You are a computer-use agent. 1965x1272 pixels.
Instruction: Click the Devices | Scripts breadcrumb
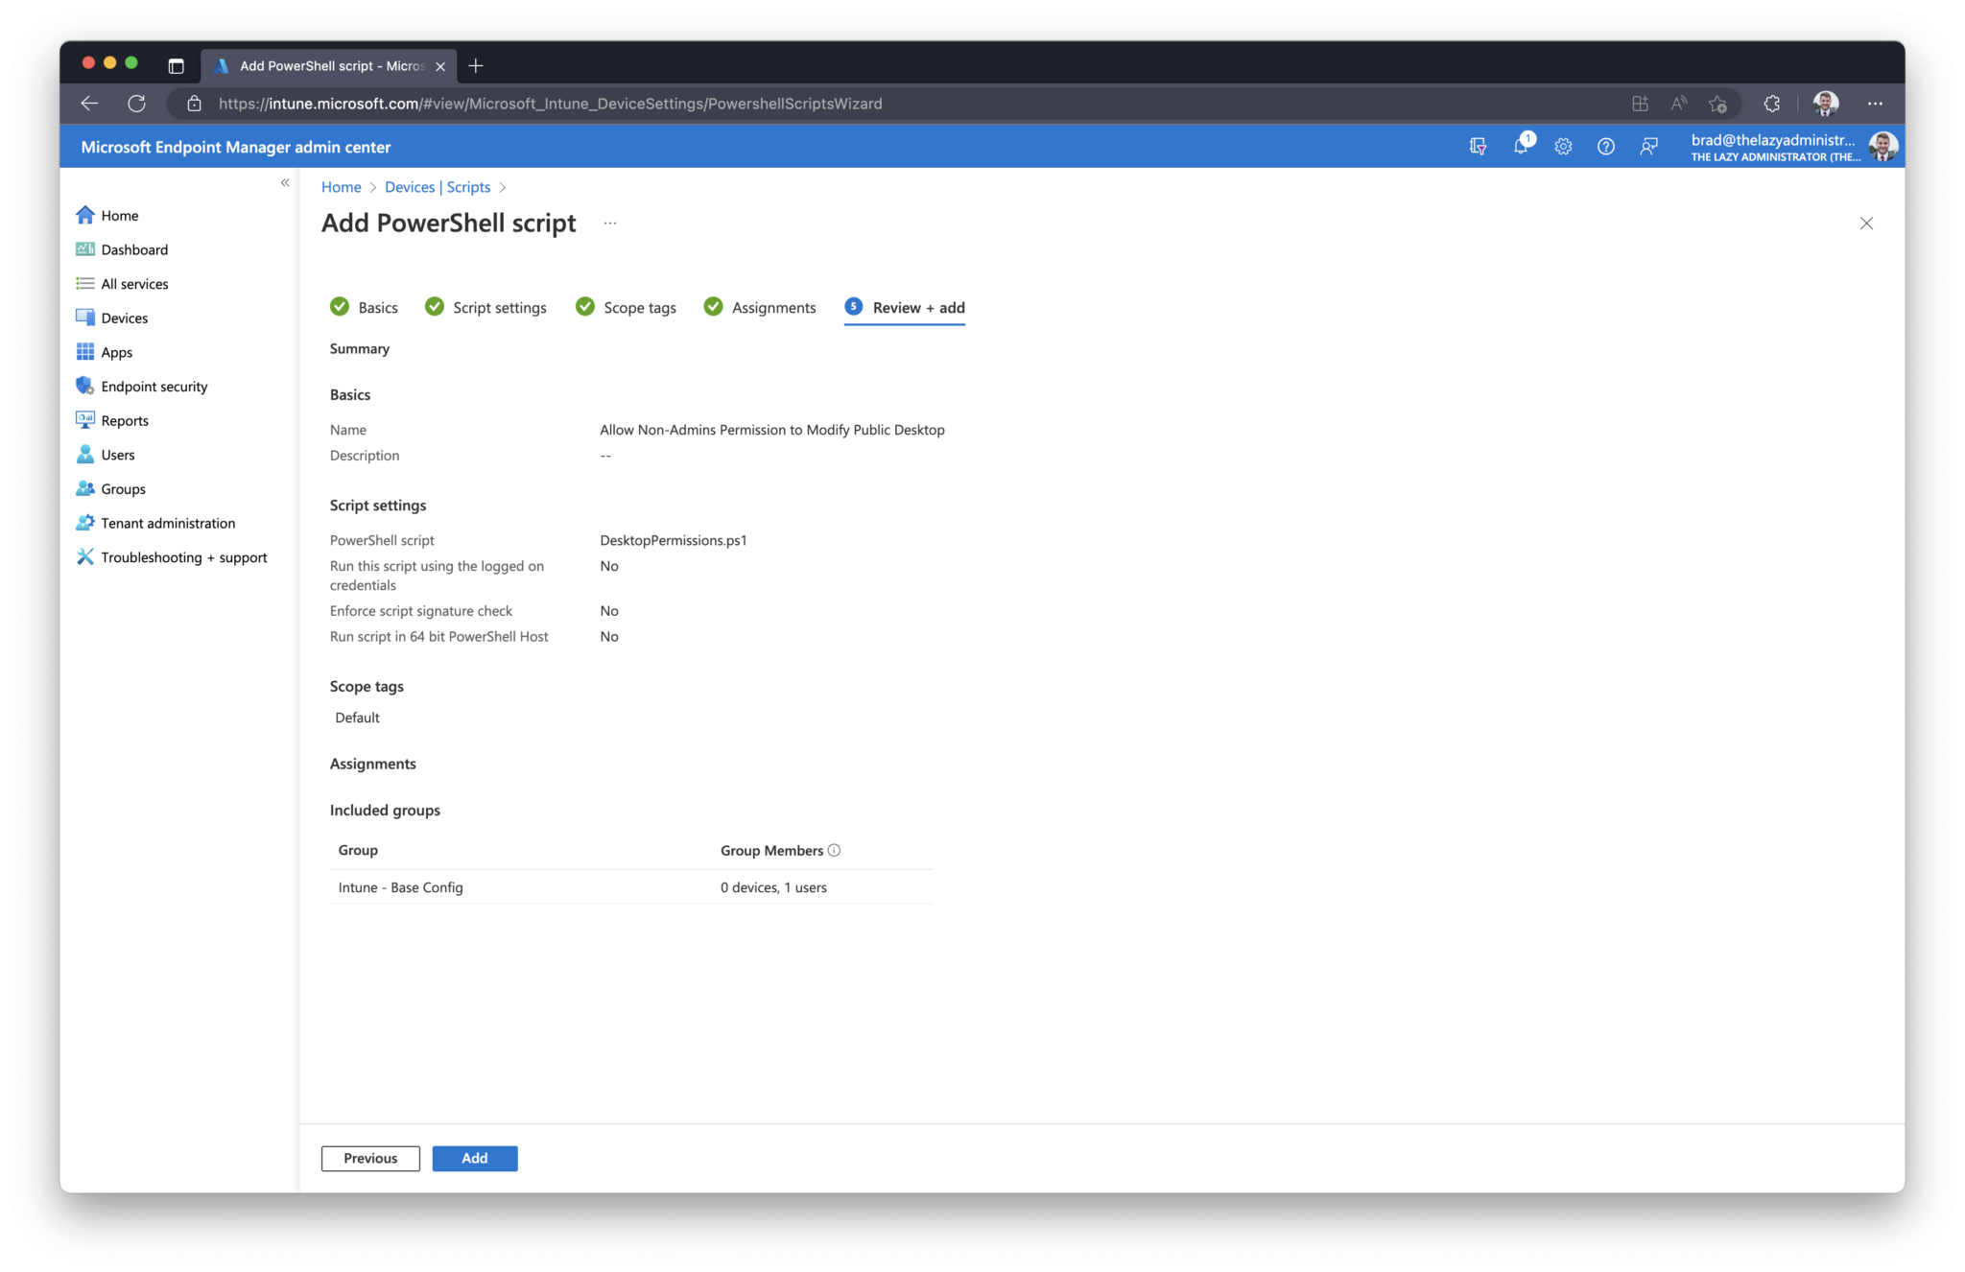[438, 187]
